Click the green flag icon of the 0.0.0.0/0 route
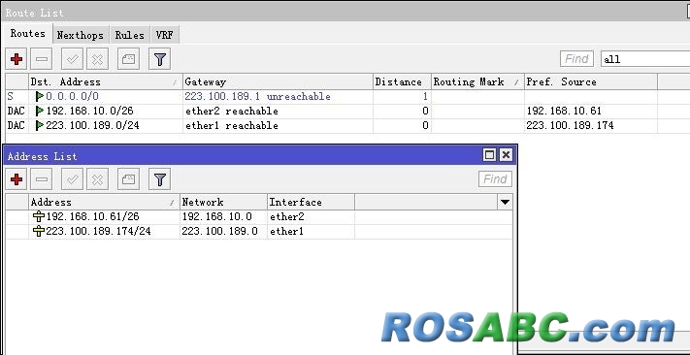Viewport: 690px width, 355px height. click(x=40, y=96)
